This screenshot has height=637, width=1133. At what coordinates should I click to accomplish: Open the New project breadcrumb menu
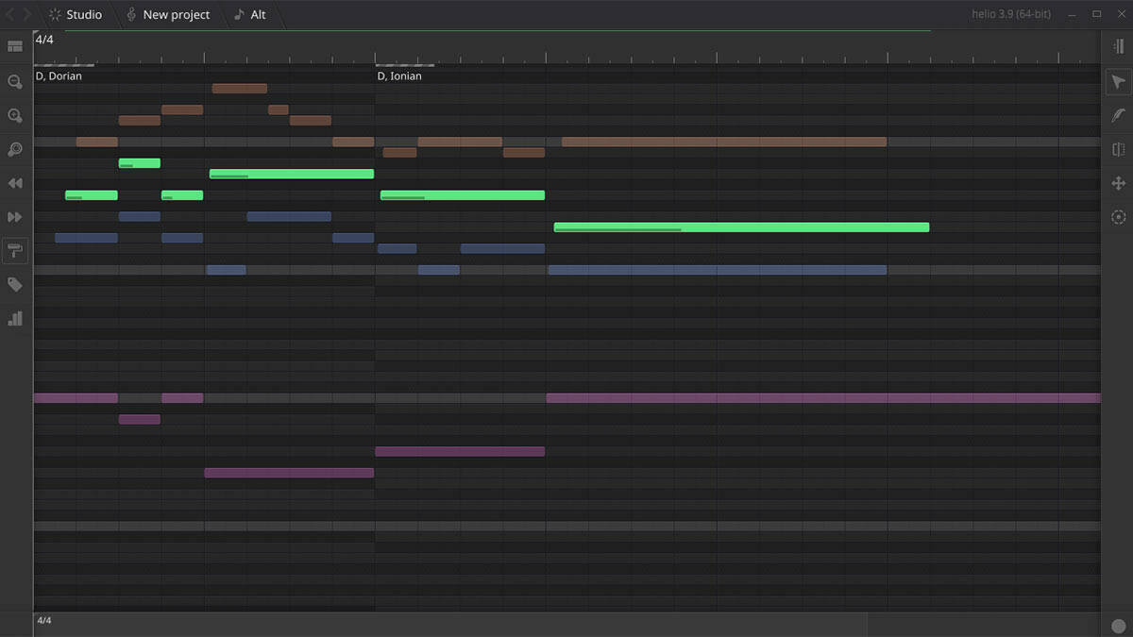click(x=168, y=15)
